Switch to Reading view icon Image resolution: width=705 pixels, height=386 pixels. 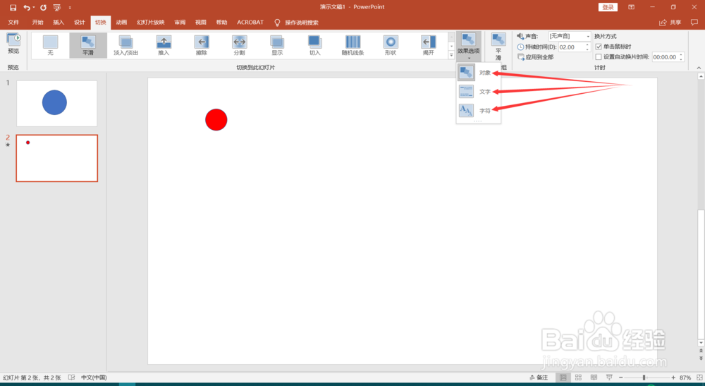coord(594,378)
